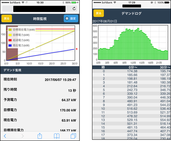Image resolution: width=171 pixels, height=141 pixels.
Task: Click the 15分 axis label on monitoring chart
Action: [x=41, y=64]
